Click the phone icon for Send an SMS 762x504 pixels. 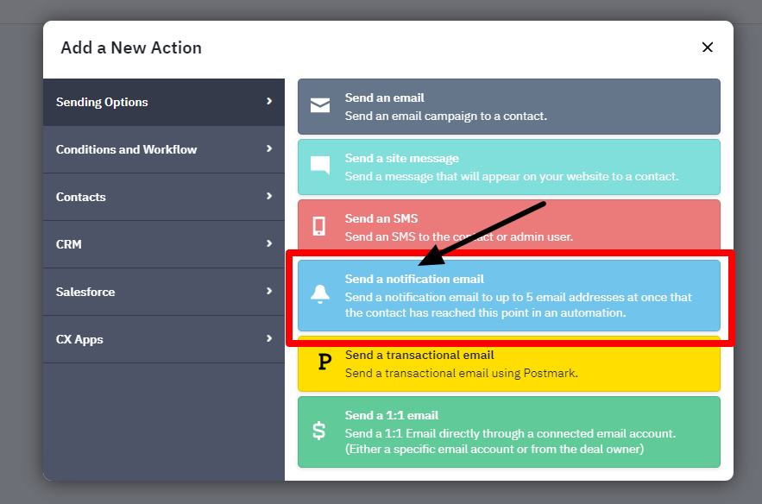click(x=319, y=226)
